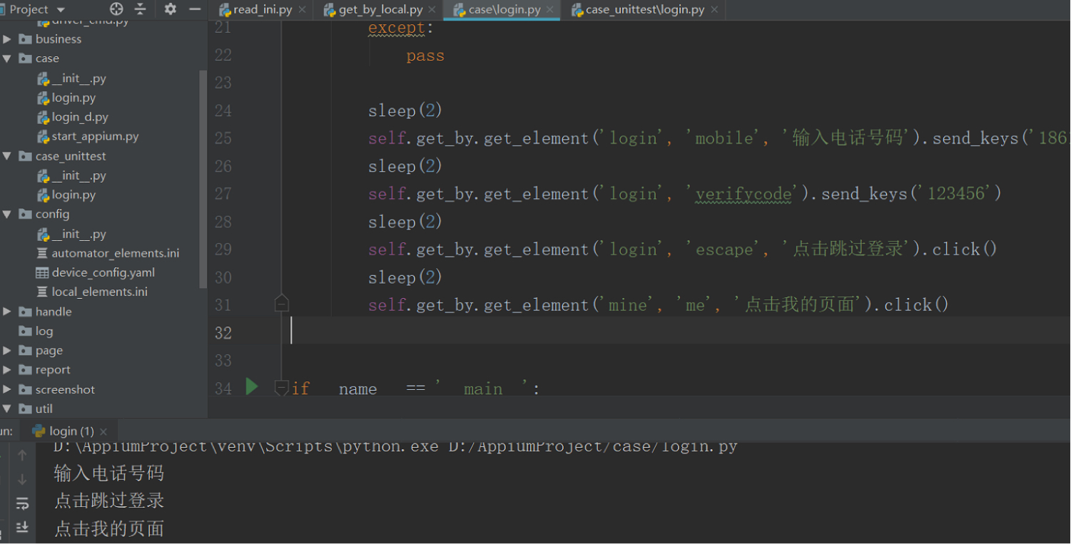This screenshot has height=544, width=1071.
Task: Collapse the config folder
Action: coord(7,215)
